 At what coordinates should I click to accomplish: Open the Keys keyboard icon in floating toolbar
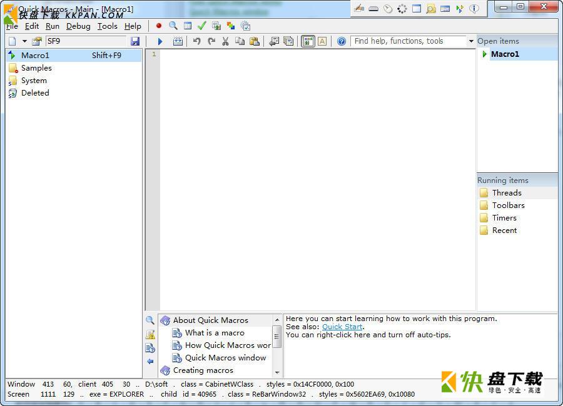[373, 8]
